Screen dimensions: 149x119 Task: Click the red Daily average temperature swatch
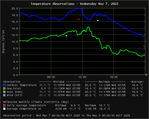(x=4, y=105)
